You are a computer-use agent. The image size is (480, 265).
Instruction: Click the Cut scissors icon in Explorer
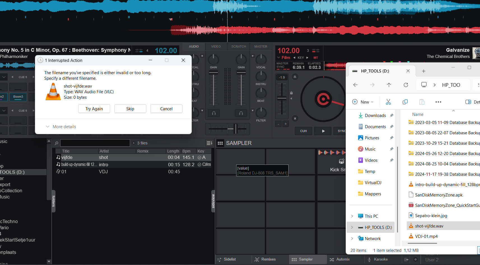coord(388,102)
